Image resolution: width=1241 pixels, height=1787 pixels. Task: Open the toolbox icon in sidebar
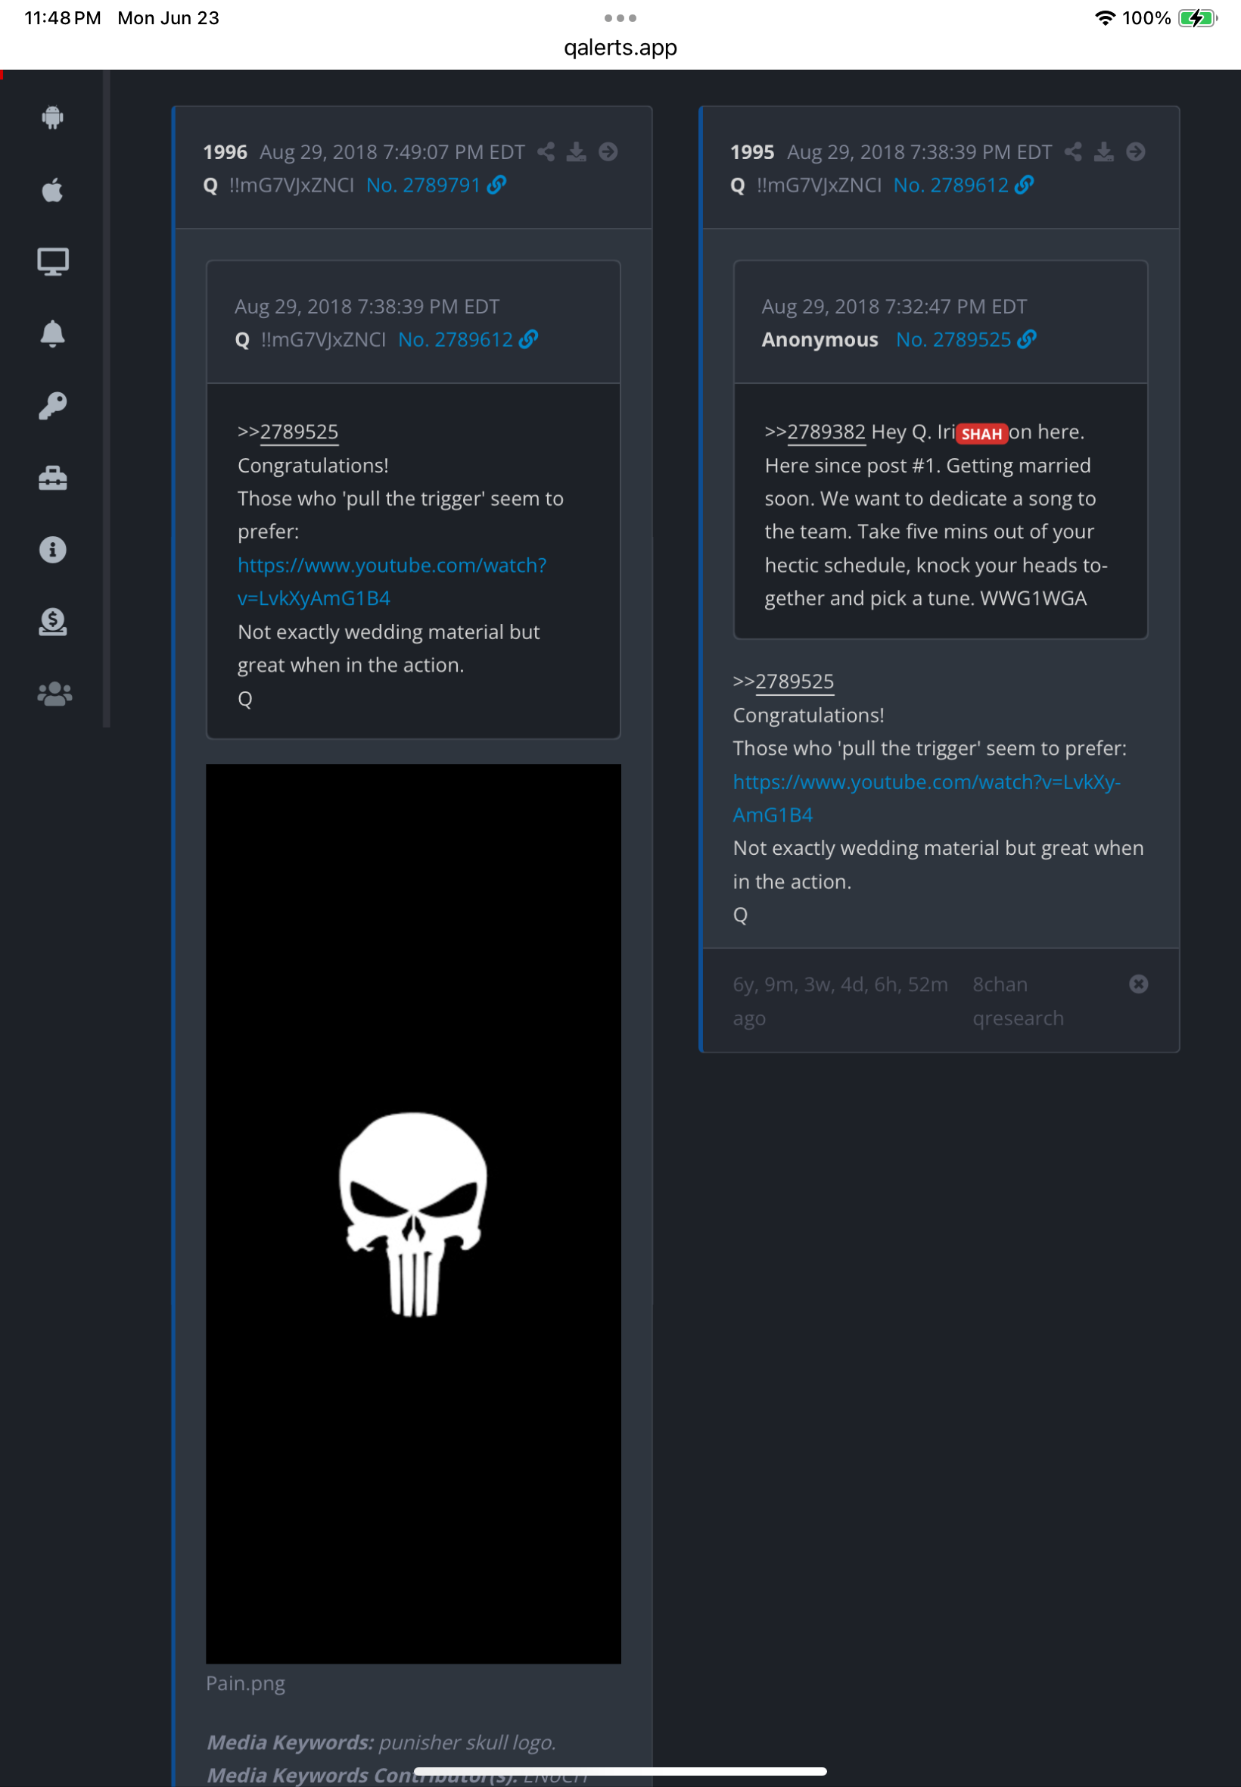[x=52, y=478]
